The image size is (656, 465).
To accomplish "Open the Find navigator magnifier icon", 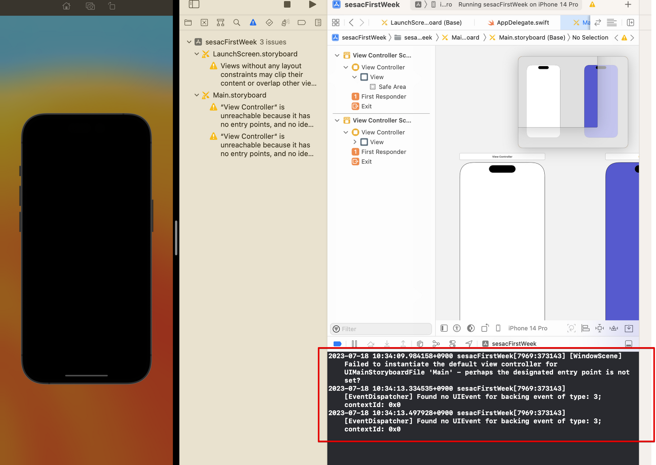I will (237, 23).
